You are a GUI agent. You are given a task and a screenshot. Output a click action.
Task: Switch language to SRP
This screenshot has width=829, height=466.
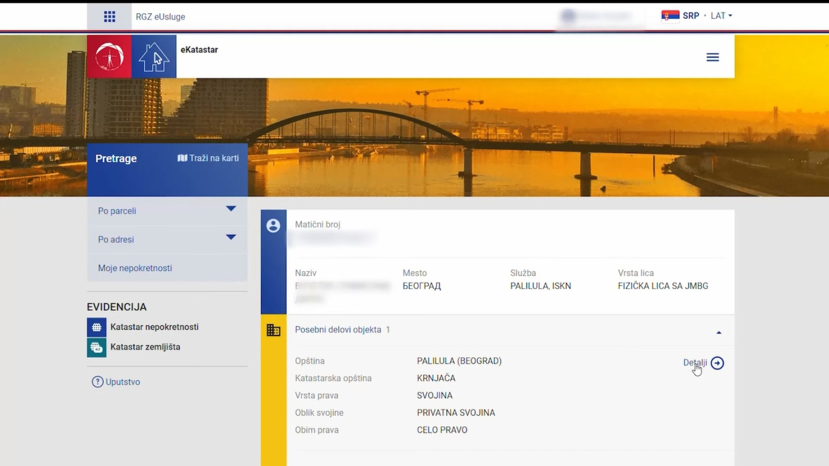(690, 16)
